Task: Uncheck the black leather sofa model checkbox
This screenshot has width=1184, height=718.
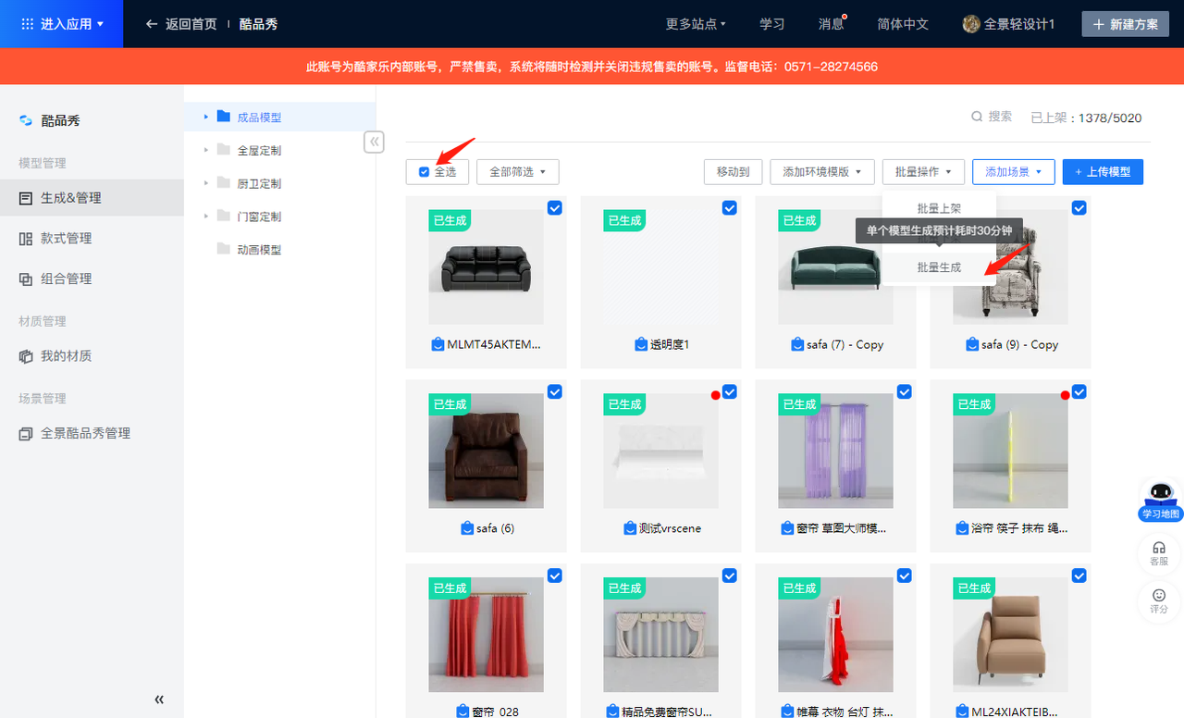Action: [x=554, y=208]
